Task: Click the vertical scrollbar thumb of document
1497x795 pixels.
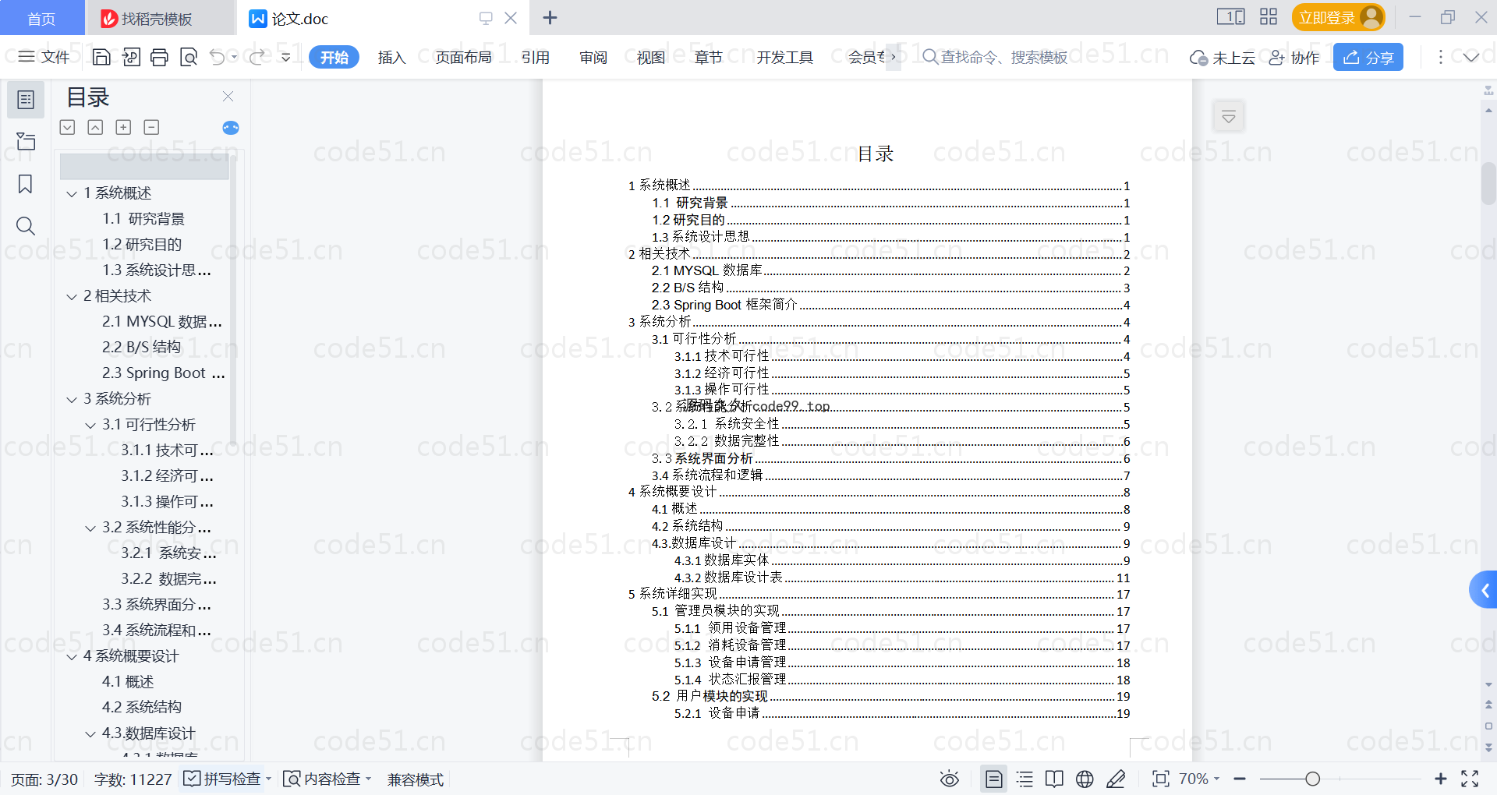Action: pyautogui.click(x=1488, y=183)
